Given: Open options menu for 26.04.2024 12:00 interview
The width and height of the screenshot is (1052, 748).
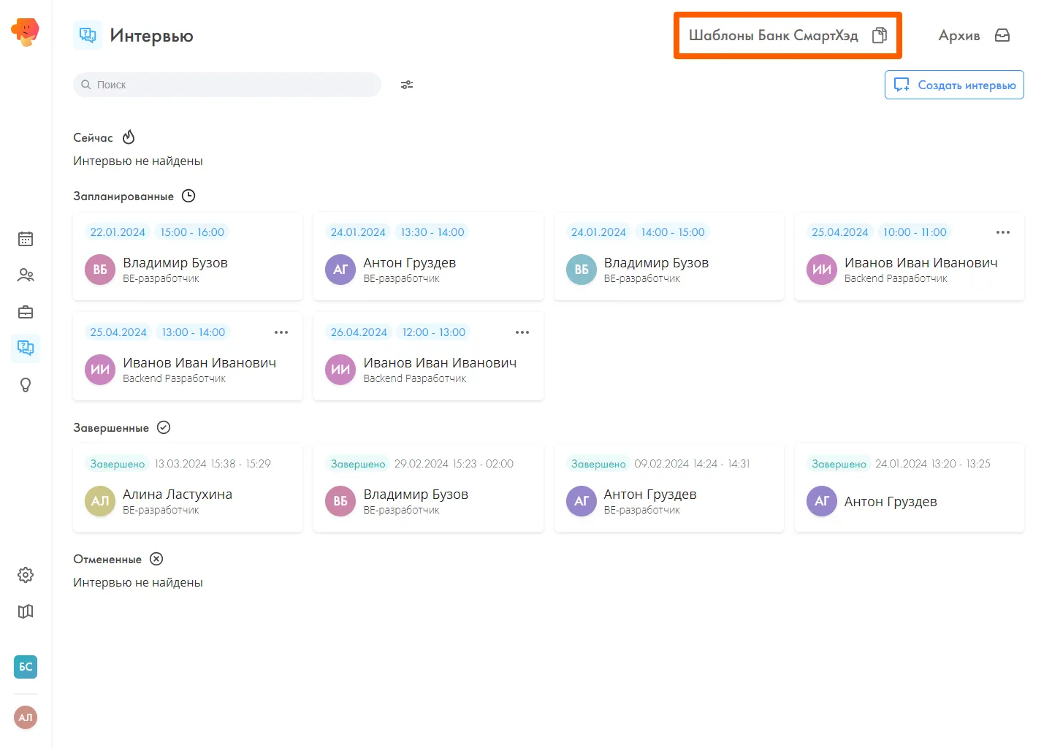Looking at the screenshot, I should pos(522,332).
